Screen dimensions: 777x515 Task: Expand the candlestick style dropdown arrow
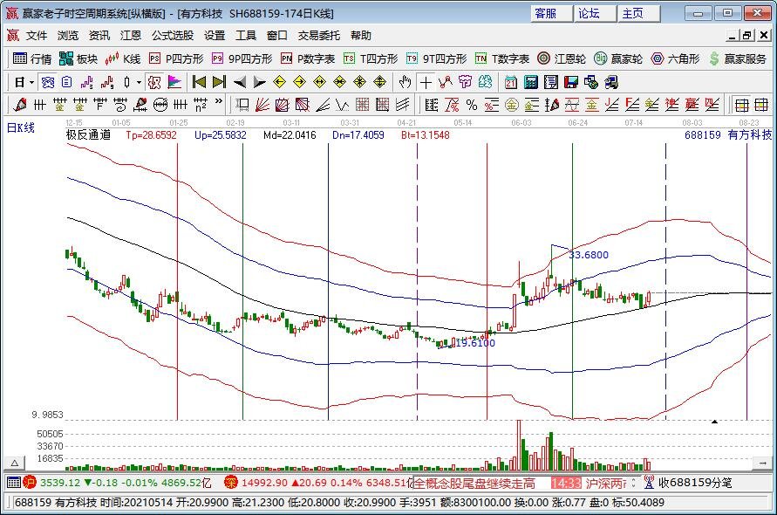tap(140, 82)
